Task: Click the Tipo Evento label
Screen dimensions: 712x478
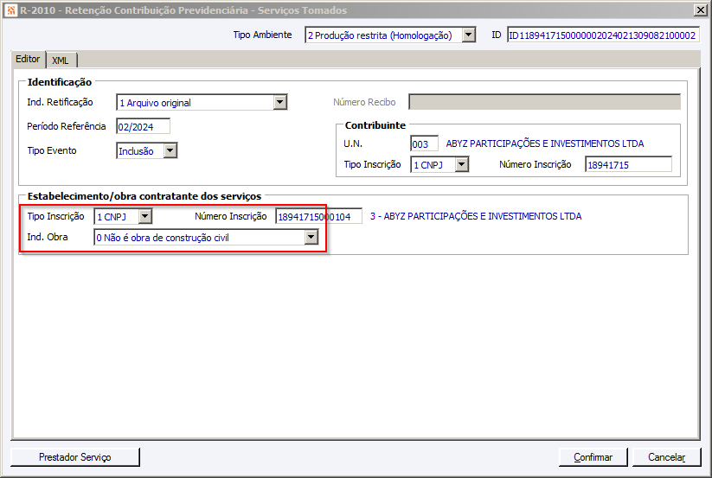Action: [52, 150]
